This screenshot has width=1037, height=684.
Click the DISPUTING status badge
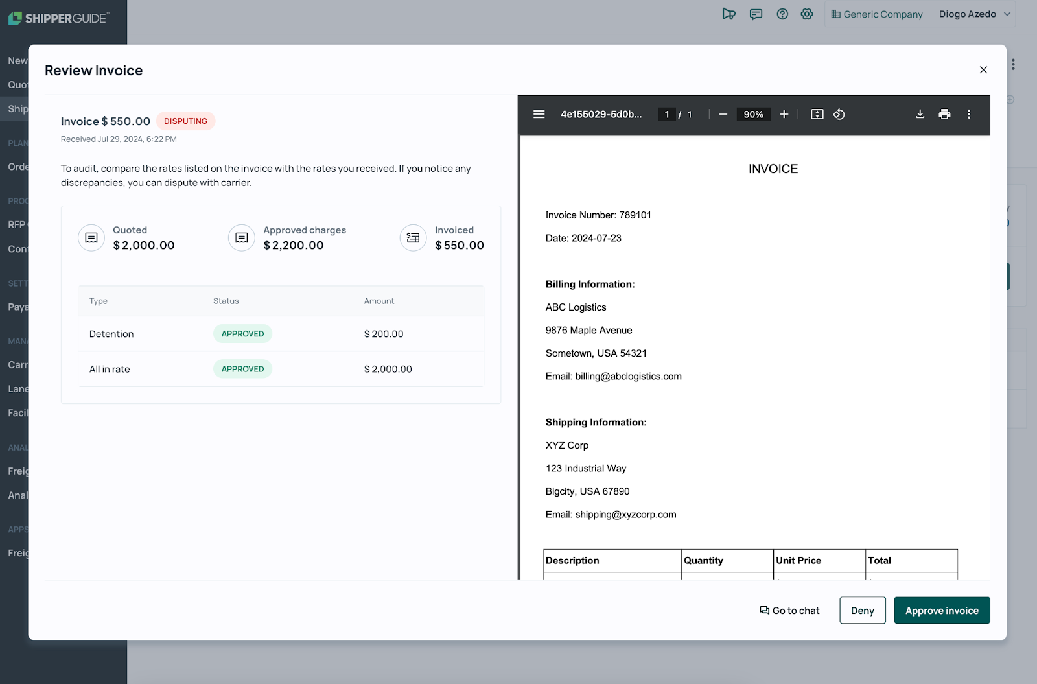pyautogui.click(x=185, y=121)
